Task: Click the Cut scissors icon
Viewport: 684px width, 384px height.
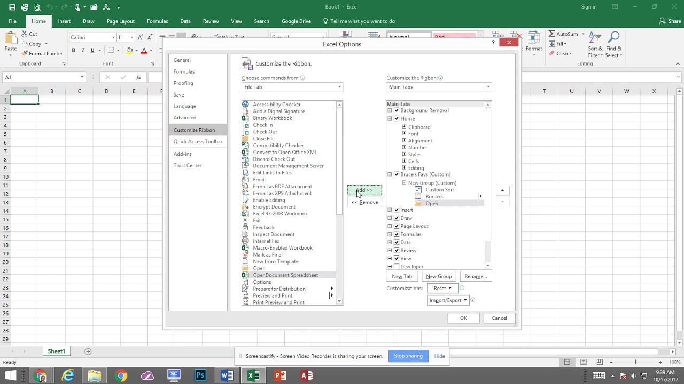Action: pos(25,34)
